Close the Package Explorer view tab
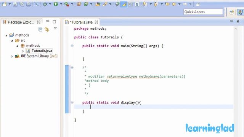 tap(39, 22)
